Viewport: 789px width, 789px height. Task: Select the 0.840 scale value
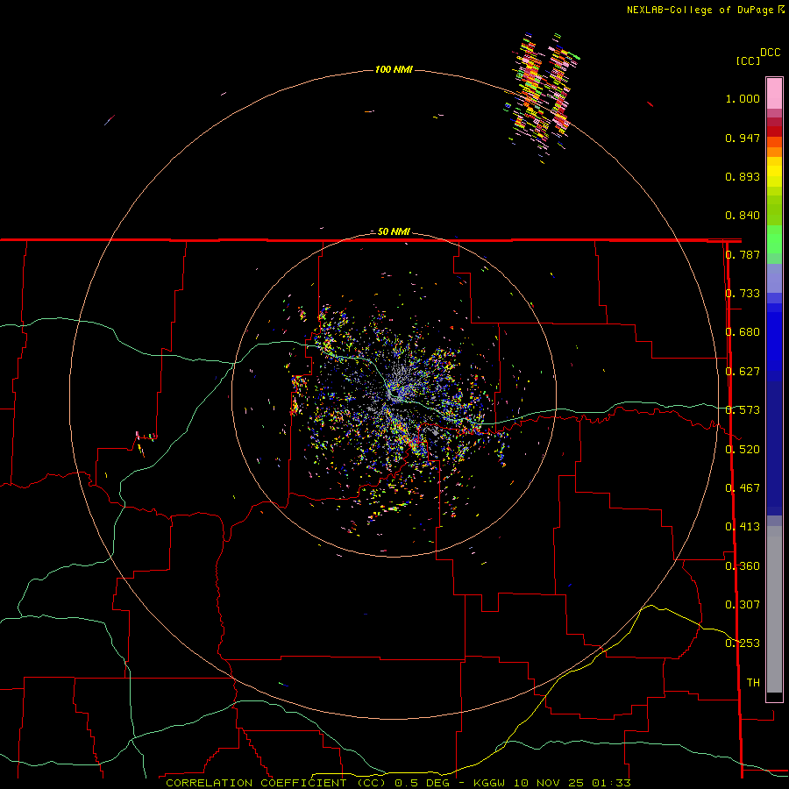pos(743,216)
